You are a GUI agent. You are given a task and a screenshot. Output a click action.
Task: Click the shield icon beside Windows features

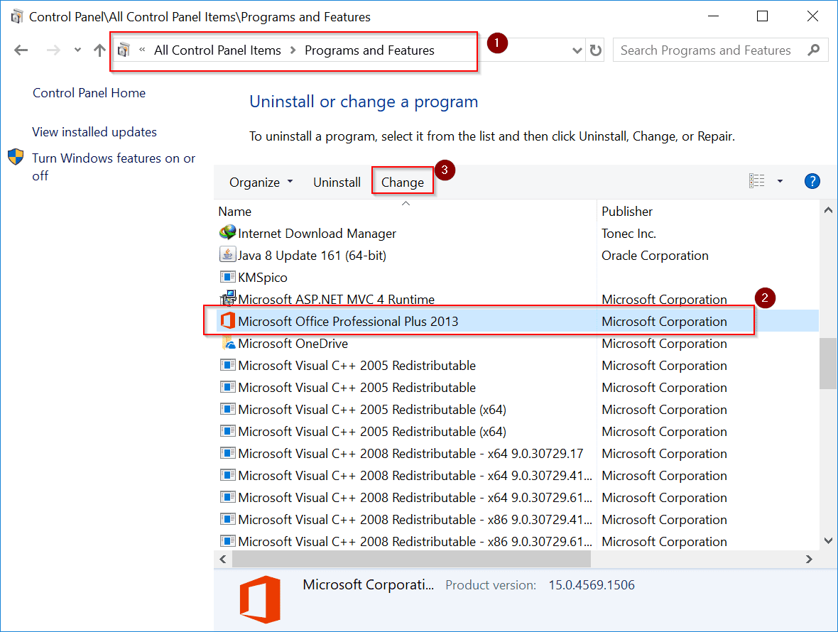[x=16, y=157]
